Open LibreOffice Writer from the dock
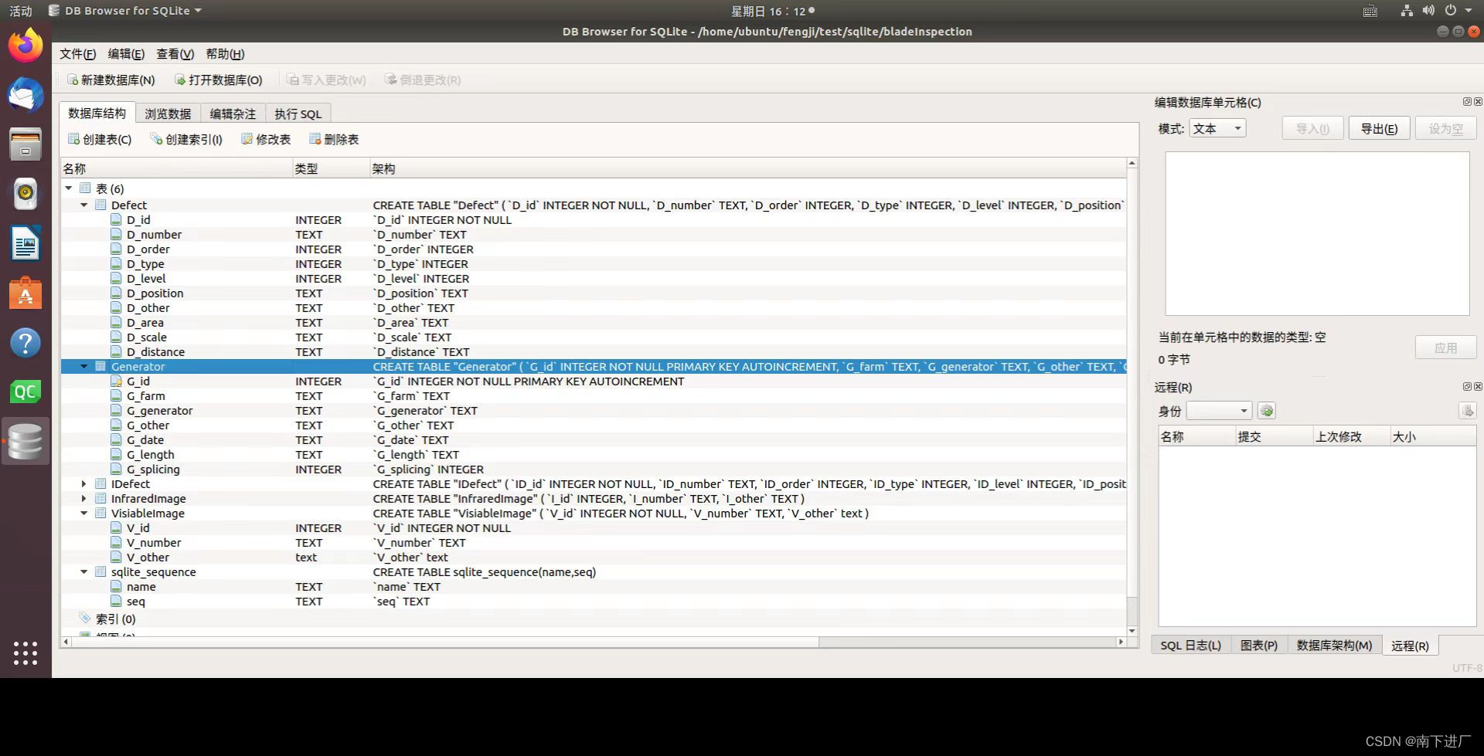 click(26, 244)
